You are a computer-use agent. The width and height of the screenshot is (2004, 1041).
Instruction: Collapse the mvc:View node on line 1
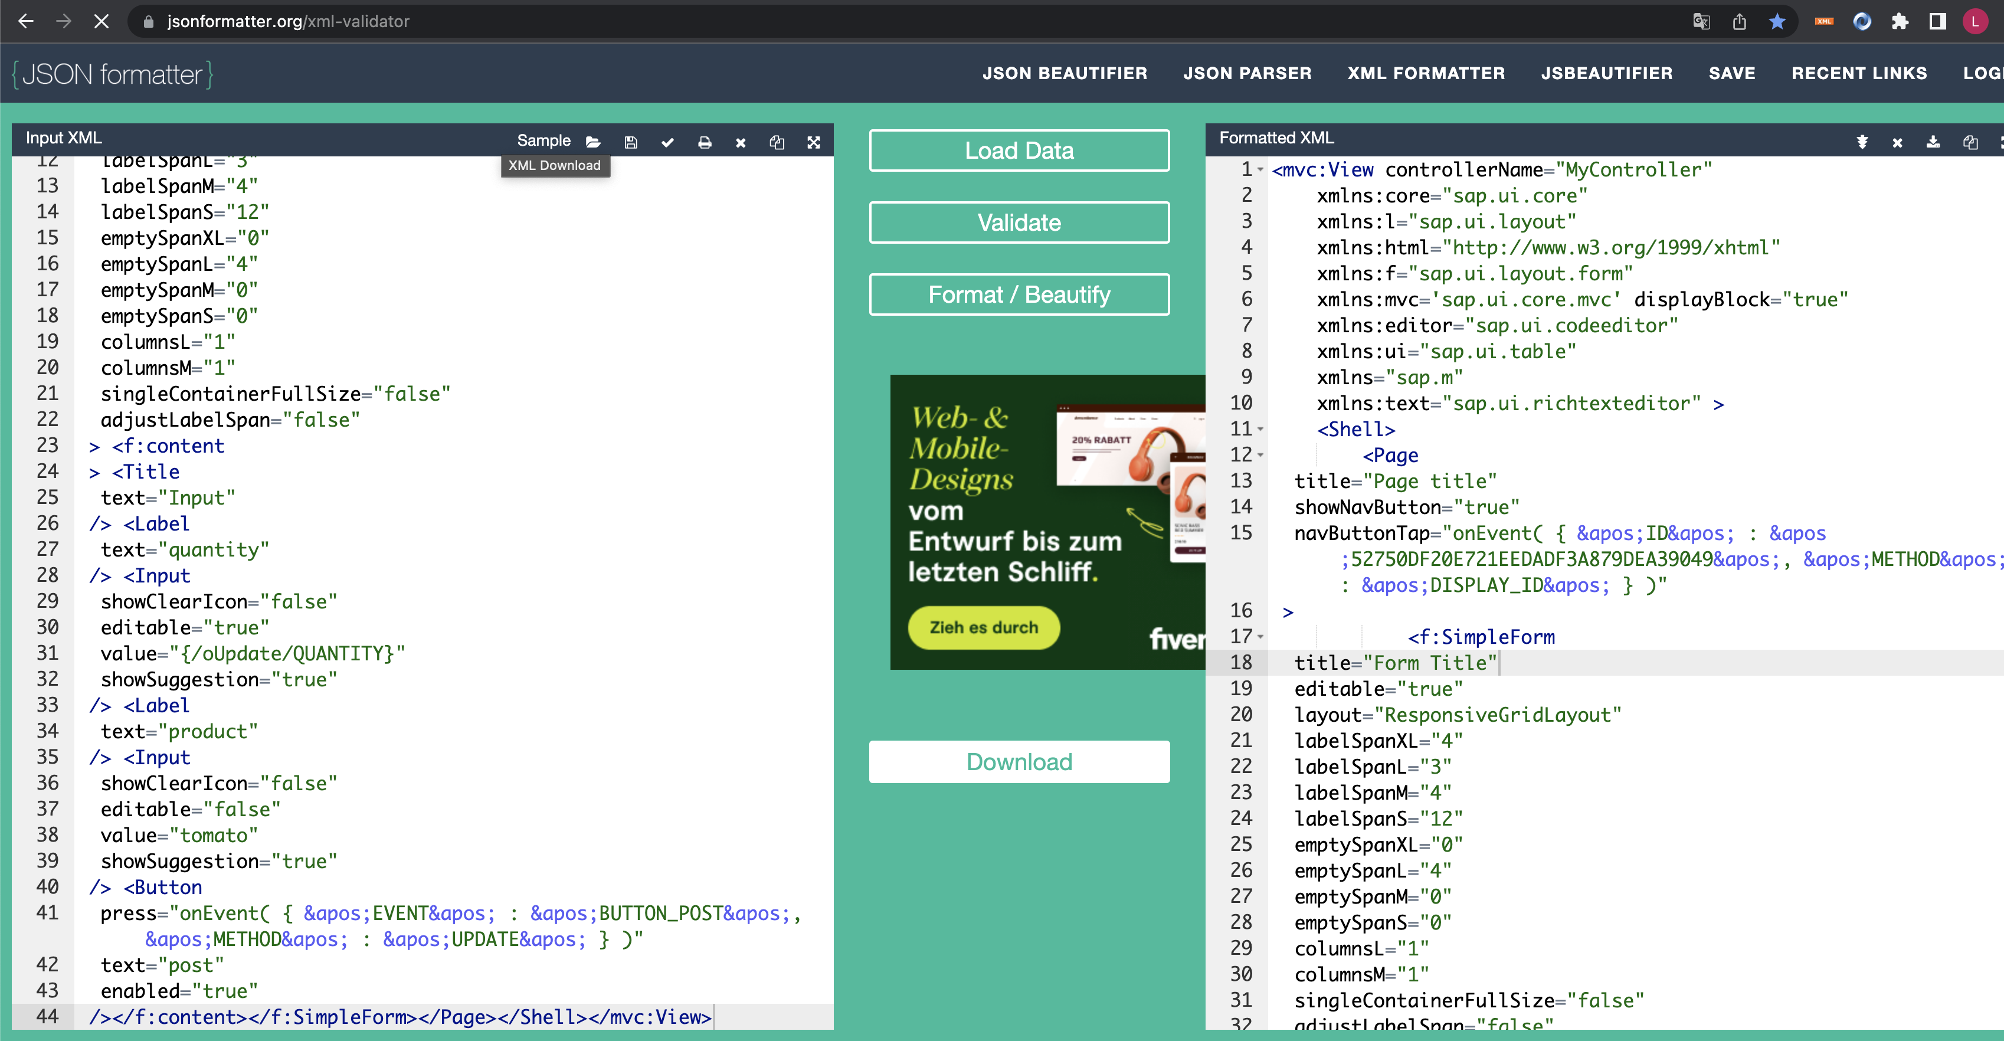(1259, 169)
